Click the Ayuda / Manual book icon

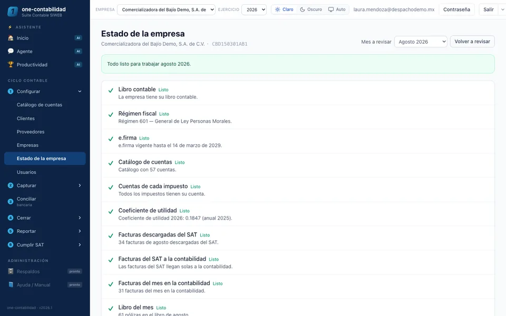[11, 285]
